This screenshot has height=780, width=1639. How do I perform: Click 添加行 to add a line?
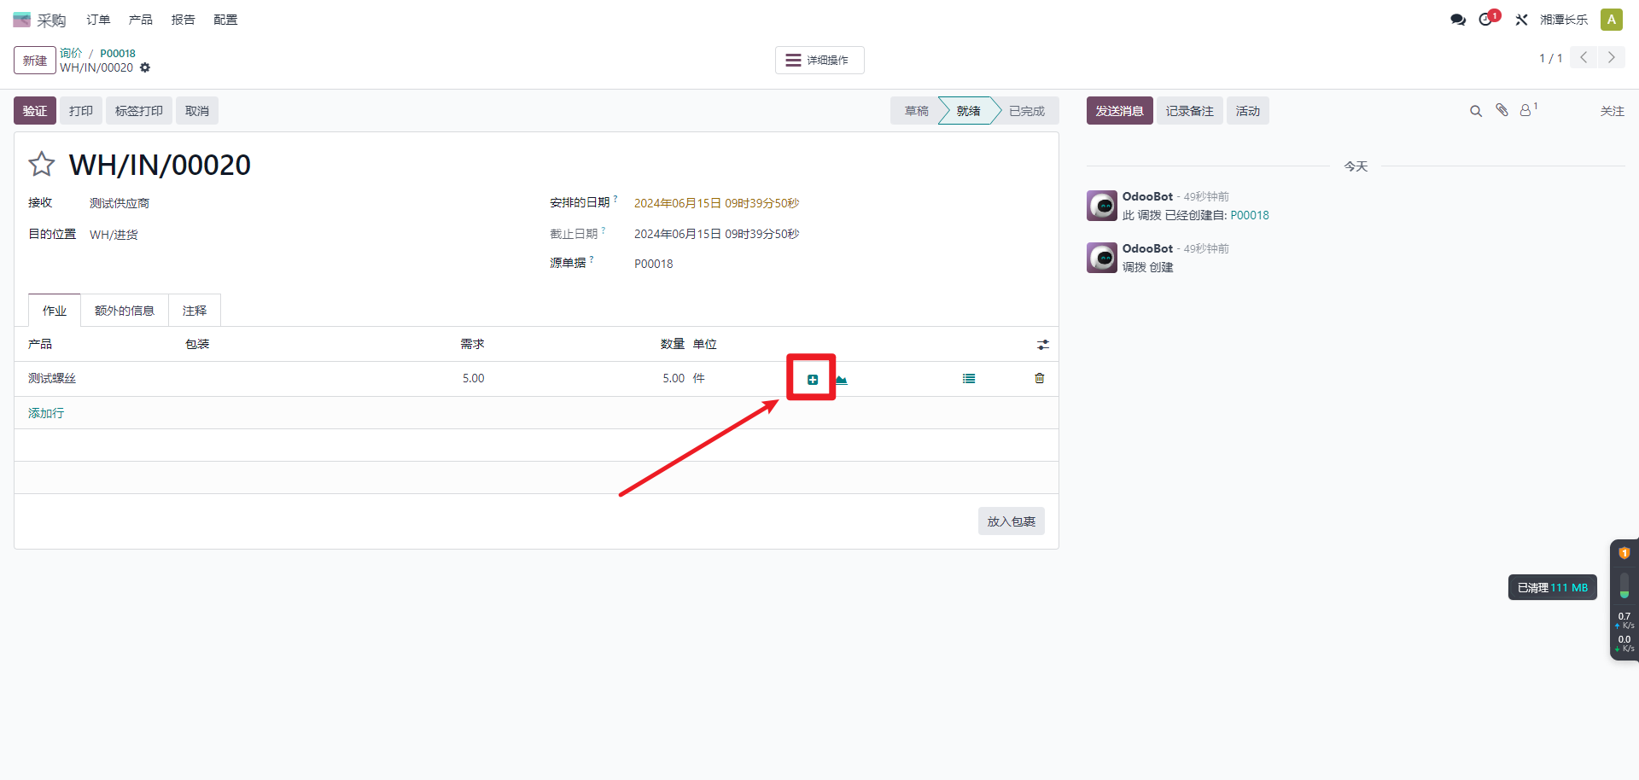tap(46, 413)
